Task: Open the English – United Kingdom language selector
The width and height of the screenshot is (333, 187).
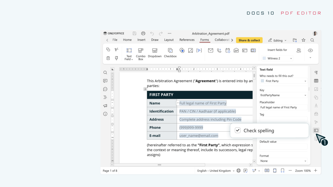Action: [216, 171]
